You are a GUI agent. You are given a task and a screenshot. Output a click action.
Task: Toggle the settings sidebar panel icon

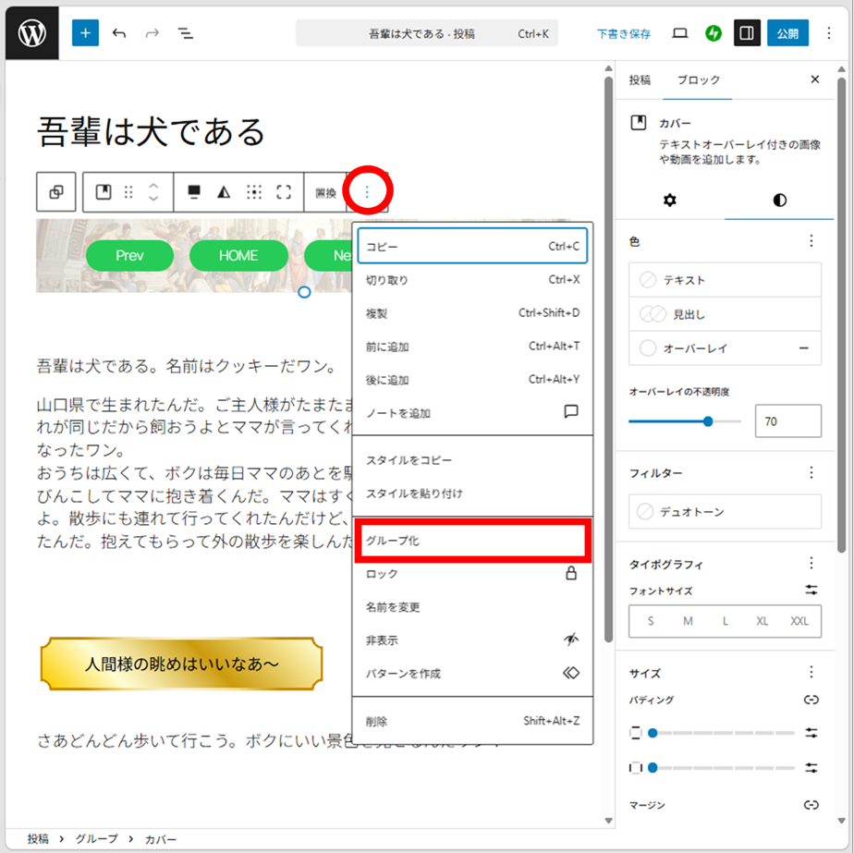coord(747,33)
